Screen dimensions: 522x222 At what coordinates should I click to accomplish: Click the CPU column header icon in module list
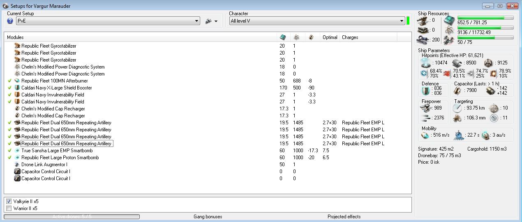click(x=283, y=37)
